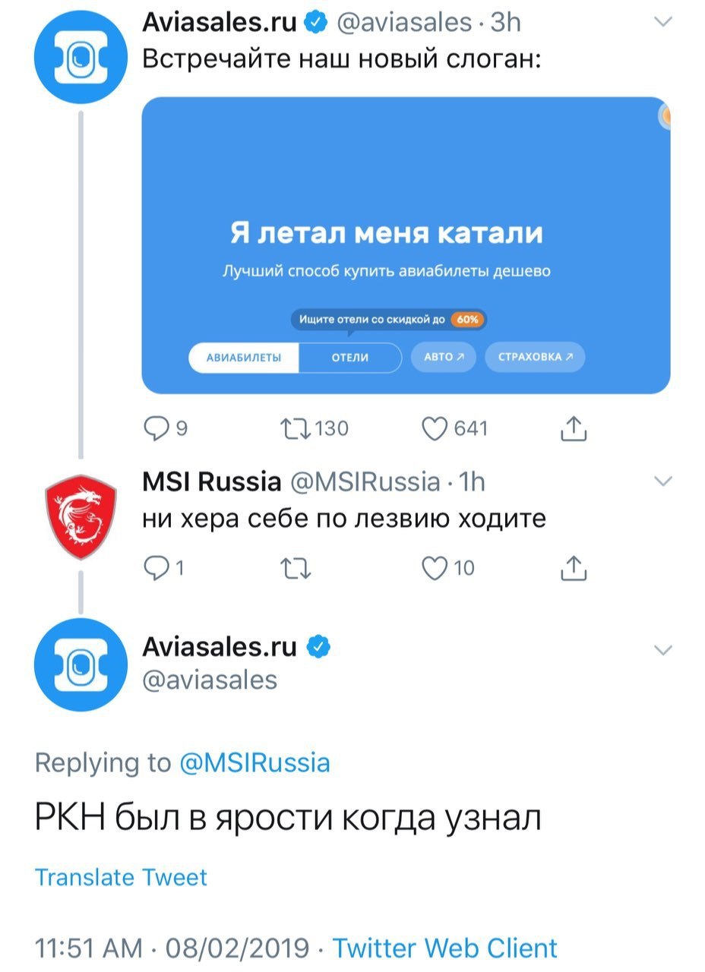Open the @MSIRussia mention link
The height and width of the screenshot is (972, 705).
coord(254,763)
